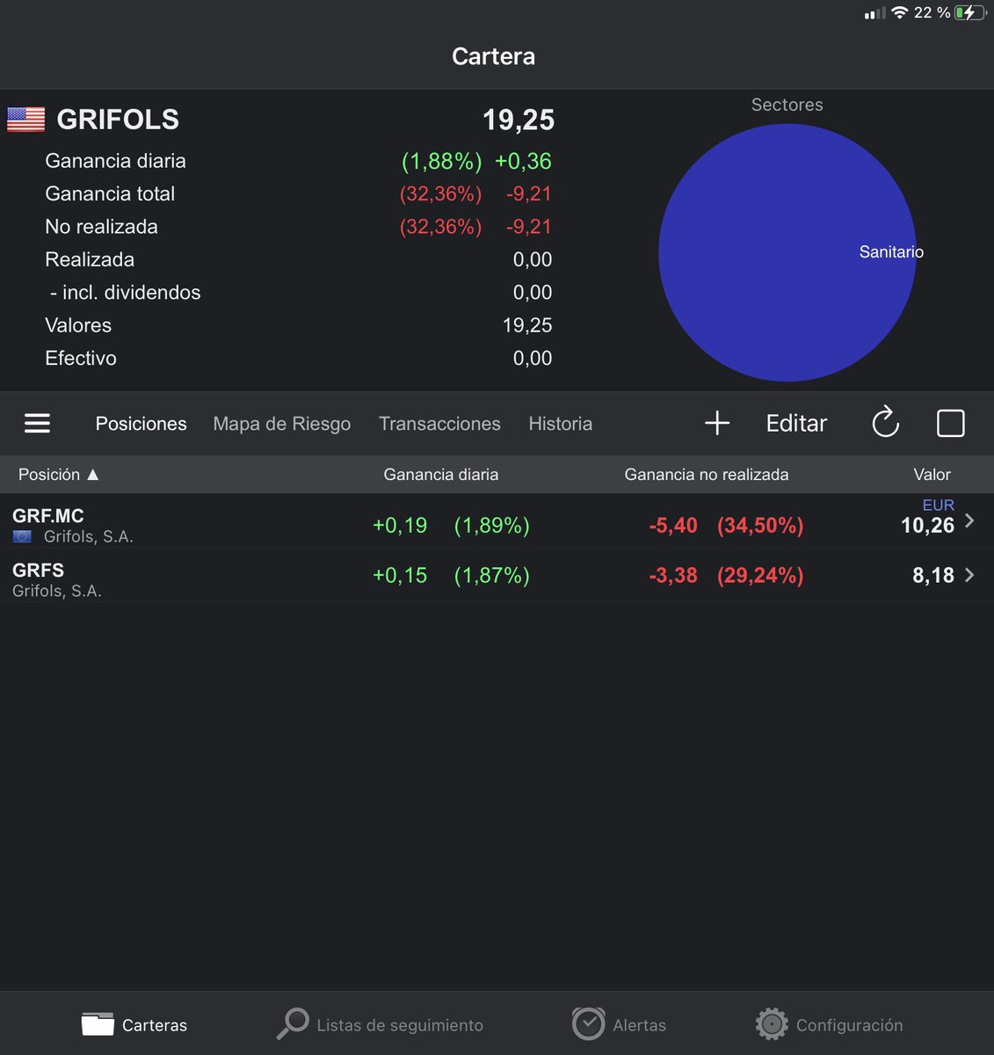
Task: Open Carteras folder icon in bottom bar
Action: [98, 1024]
